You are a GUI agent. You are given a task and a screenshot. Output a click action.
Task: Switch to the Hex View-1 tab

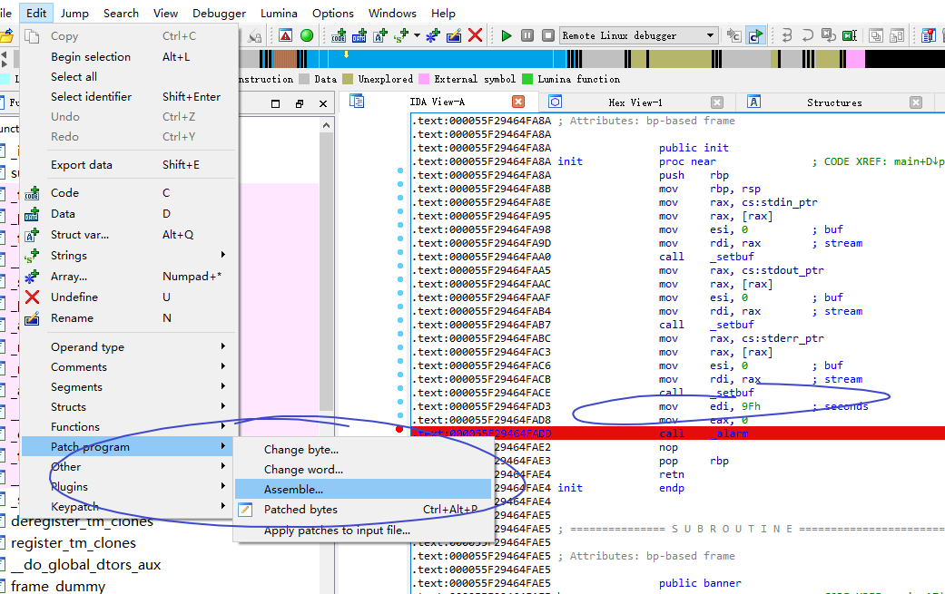(635, 102)
